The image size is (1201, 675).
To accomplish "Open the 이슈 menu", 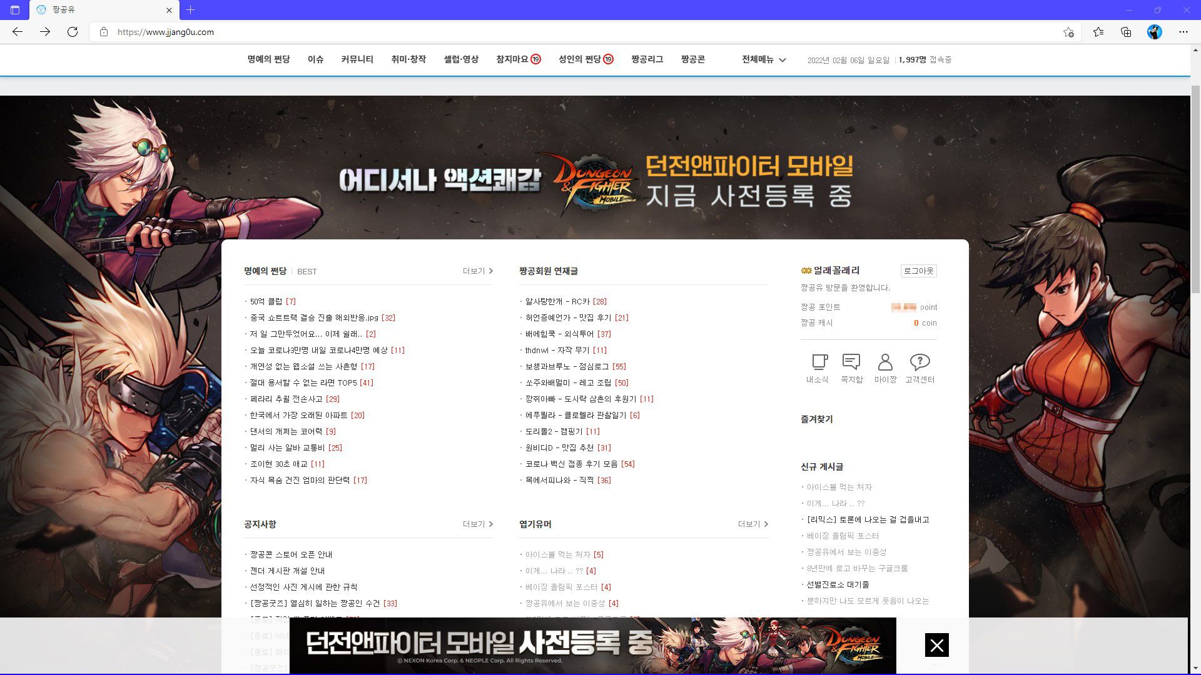I will coord(316,59).
